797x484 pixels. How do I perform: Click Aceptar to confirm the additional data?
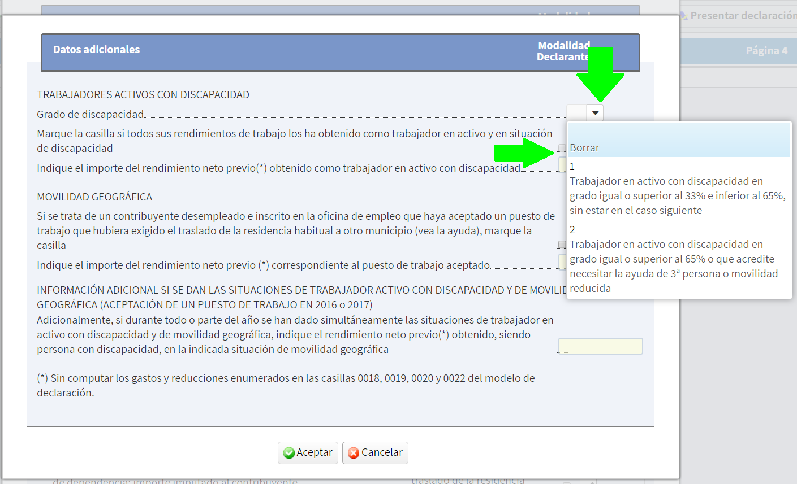[308, 452]
